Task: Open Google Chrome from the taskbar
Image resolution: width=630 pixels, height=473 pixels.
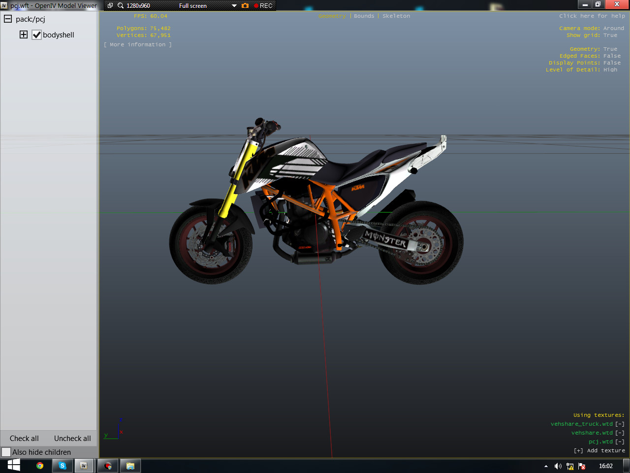Action: tap(40, 466)
